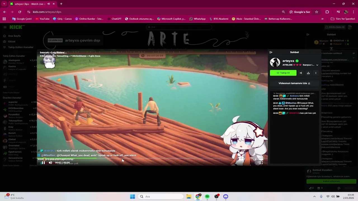Image resolution: width=358 pixels, height=201 pixels.
Task: Open the Tüm Yer İşaretleri folder
Action: pos(343,19)
